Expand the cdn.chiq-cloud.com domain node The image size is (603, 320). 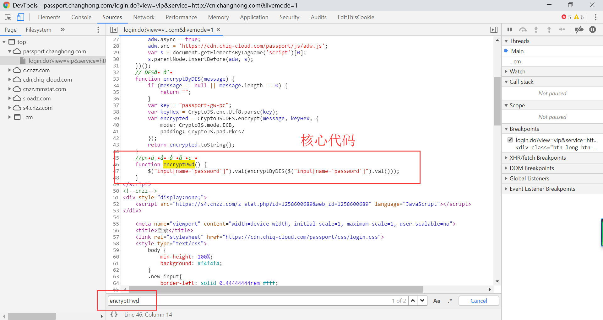pyautogui.click(x=10, y=80)
